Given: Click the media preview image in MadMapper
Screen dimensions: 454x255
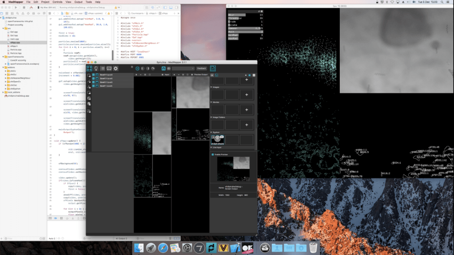Looking at the screenshot, I should click(233, 169).
